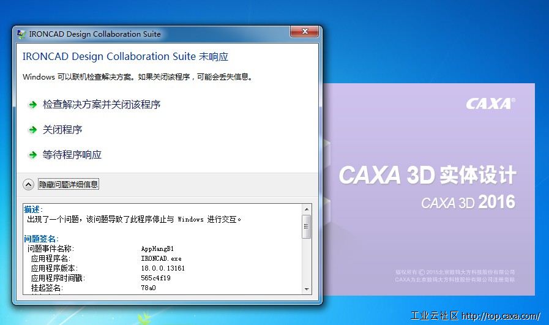Click the IRONCAD.exe application name value
The image size is (549, 325).
pos(161,258)
